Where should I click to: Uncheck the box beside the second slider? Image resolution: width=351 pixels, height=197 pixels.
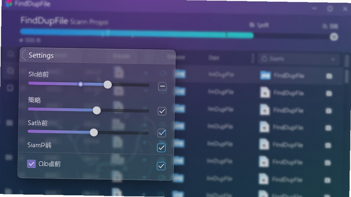(x=162, y=111)
